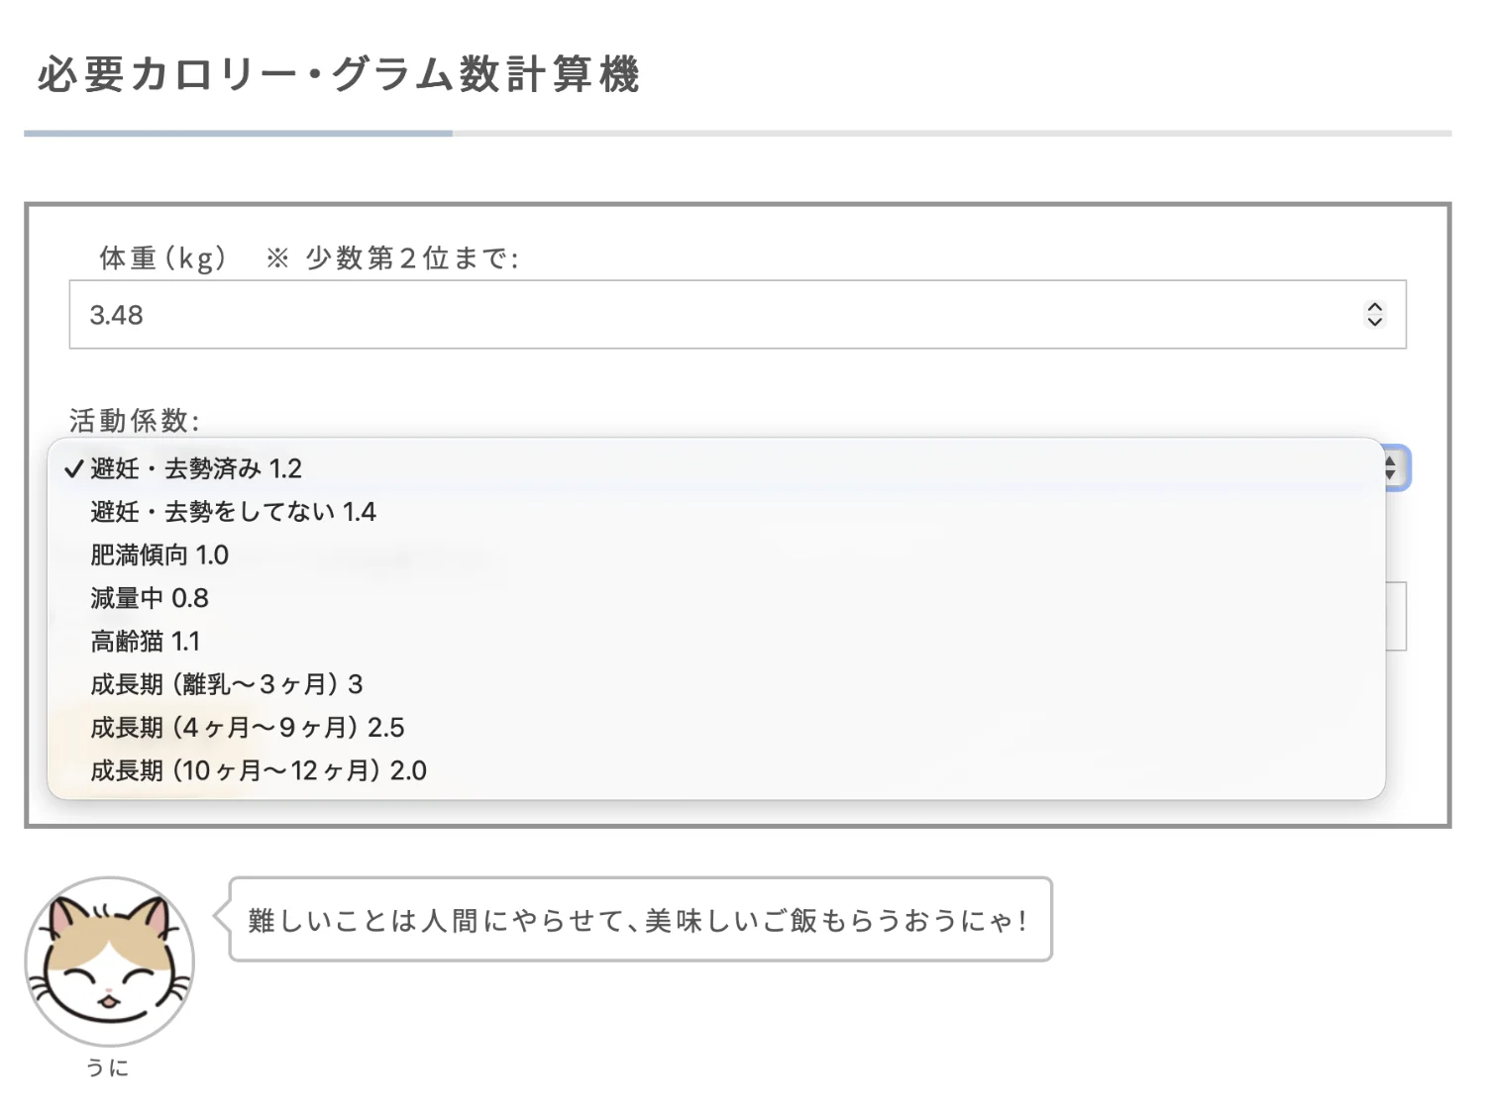Click the weight input field showing 3.48
The height and width of the screenshot is (1114, 1486).
tap(693, 315)
